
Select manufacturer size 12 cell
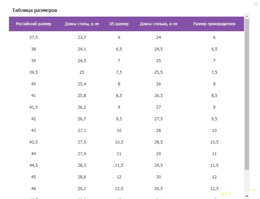(x=214, y=177)
